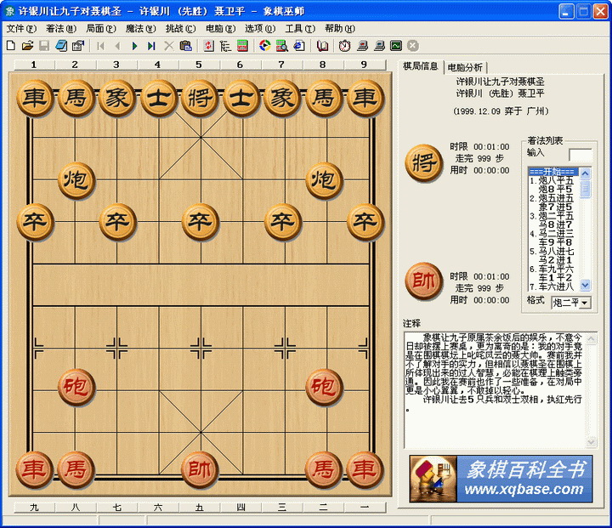The image size is (612, 528).
Task: Select the ===开始=== row in move list
Action: click(x=554, y=172)
